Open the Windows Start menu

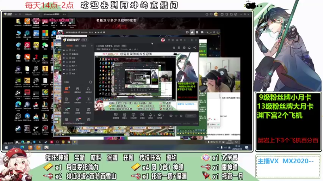point(6,148)
